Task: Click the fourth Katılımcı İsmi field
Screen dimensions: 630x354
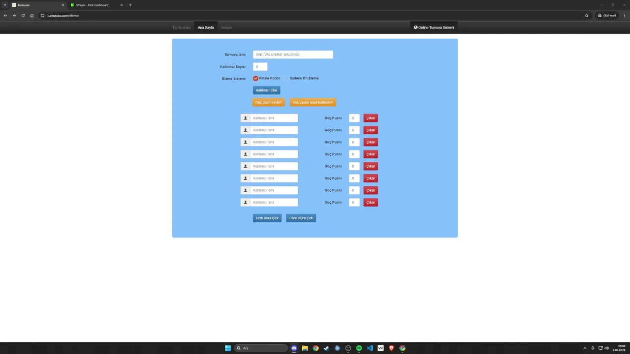Action: pos(274,154)
